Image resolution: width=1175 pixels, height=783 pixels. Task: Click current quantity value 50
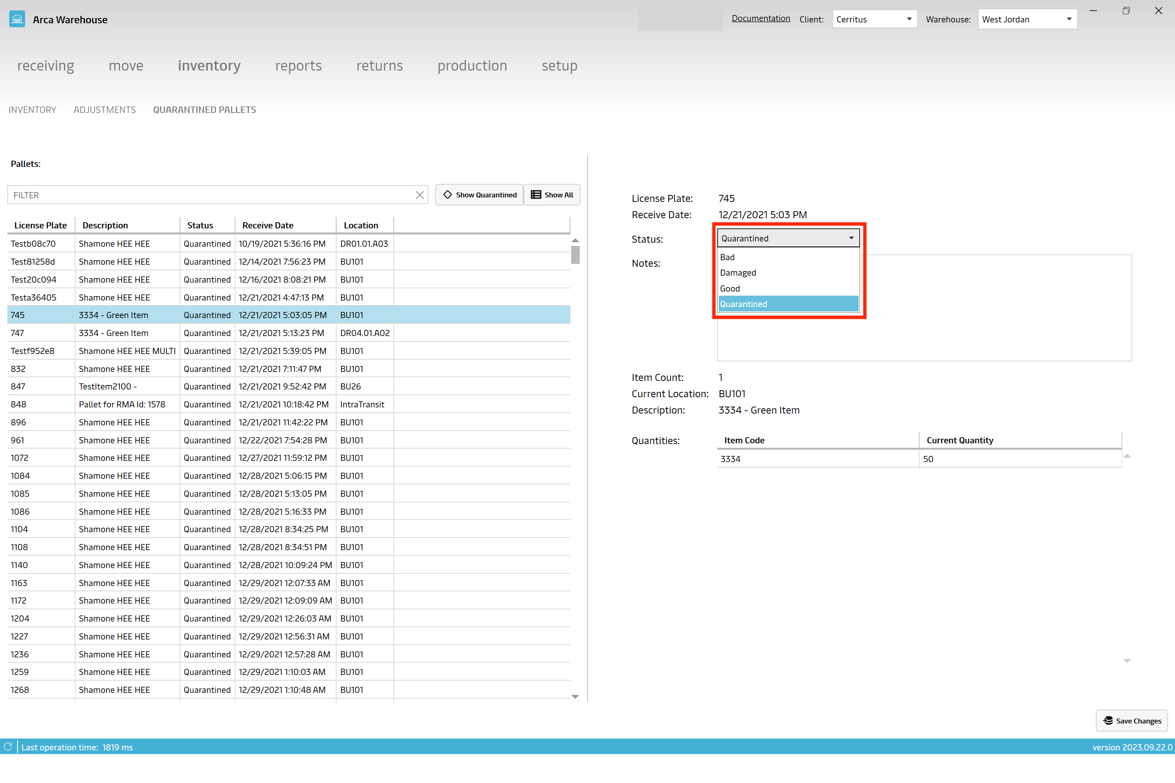point(1021,459)
